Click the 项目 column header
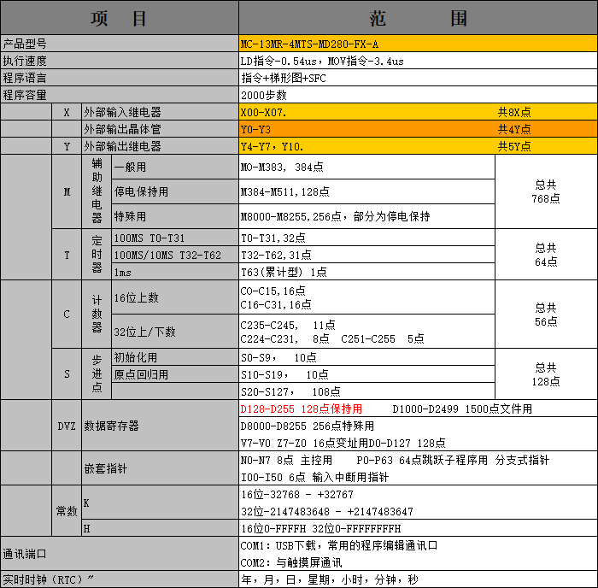Viewport: 598px width, 588px height. click(x=119, y=19)
